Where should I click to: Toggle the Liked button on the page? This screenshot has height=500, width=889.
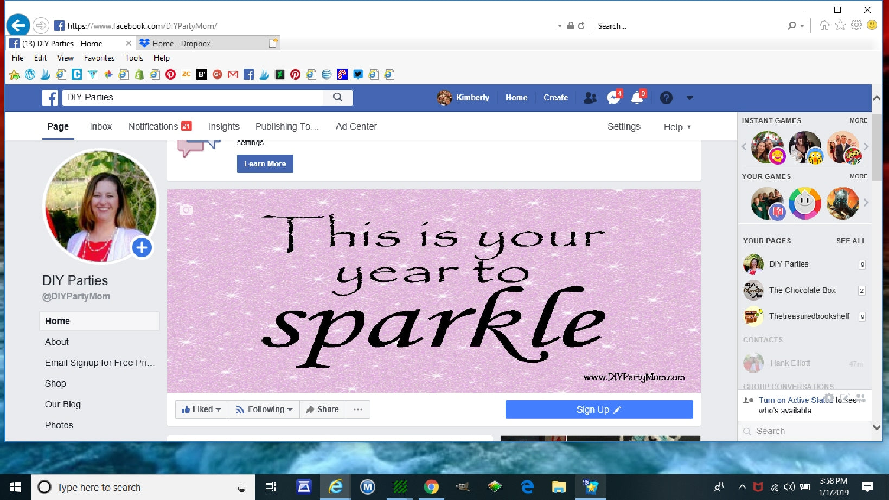point(201,409)
